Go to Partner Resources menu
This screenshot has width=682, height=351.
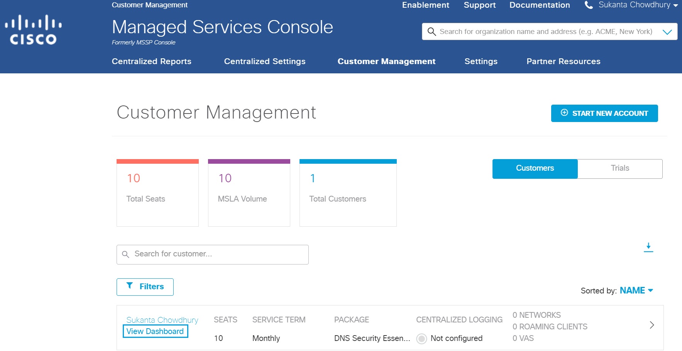(563, 61)
